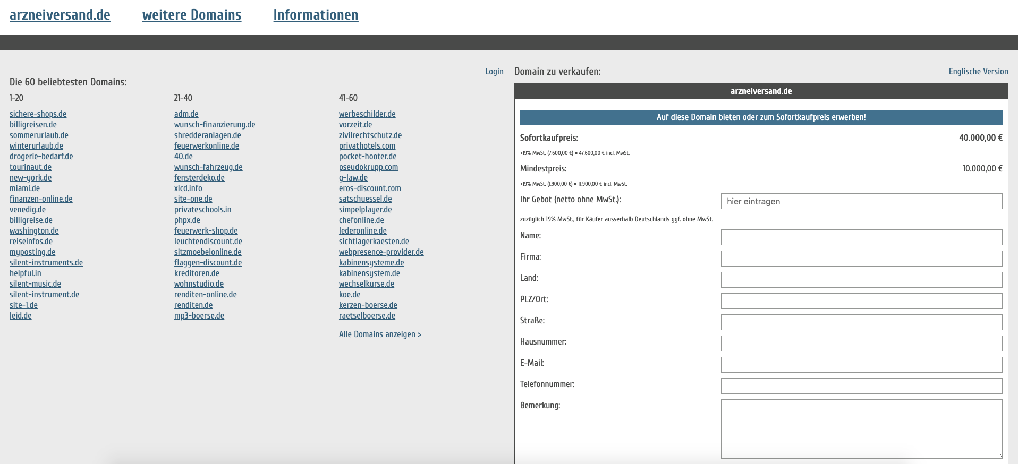Click the PLZ/Ort input field
Viewport: 1018px width, 464px height.
[x=861, y=301]
